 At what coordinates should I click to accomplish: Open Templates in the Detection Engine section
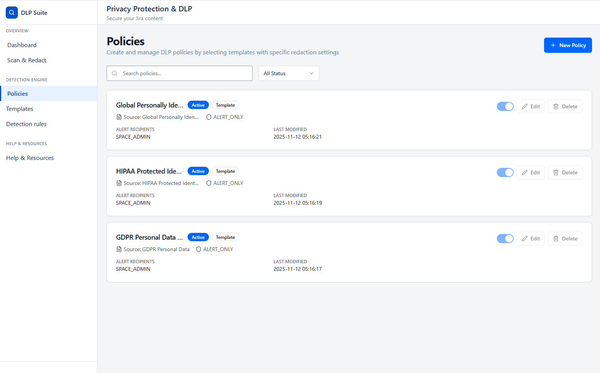coord(20,109)
